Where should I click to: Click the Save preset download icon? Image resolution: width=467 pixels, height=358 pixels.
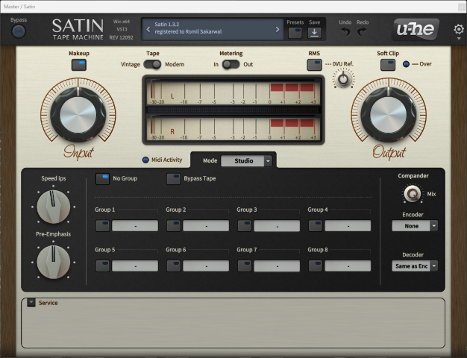click(314, 33)
